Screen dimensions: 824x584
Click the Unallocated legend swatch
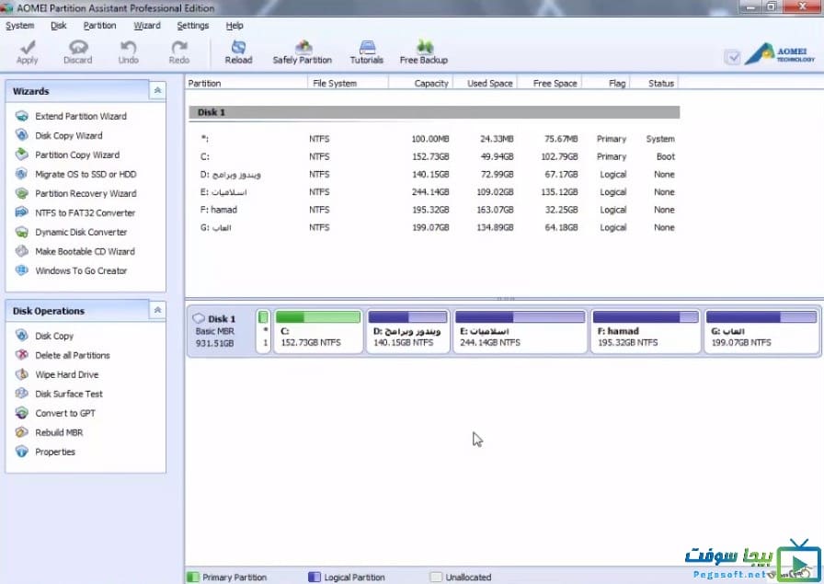click(436, 578)
